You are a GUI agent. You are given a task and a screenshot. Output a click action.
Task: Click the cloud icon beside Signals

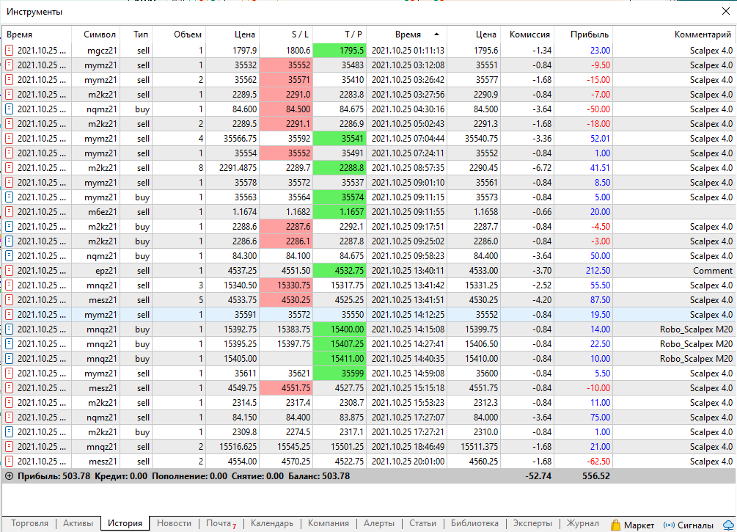point(729,525)
